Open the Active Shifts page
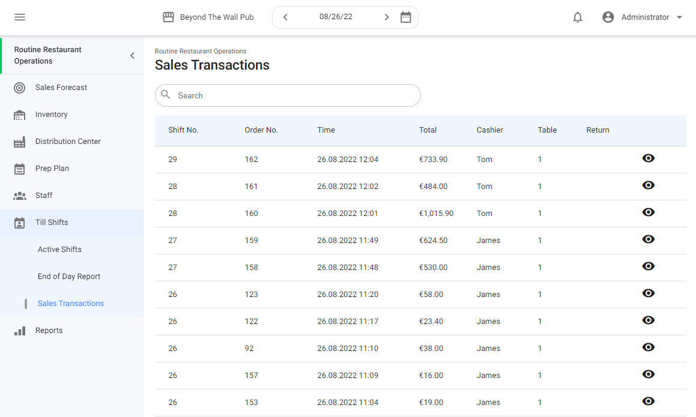The image size is (696, 417). click(59, 250)
